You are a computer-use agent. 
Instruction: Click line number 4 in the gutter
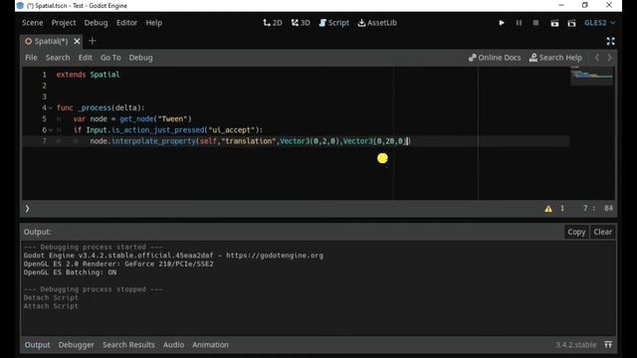(44, 108)
